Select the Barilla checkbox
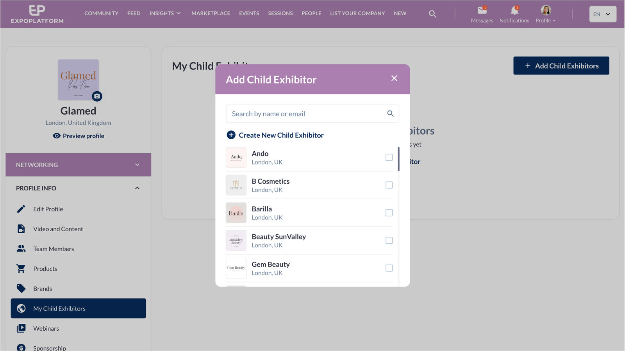625x351 pixels. 389,213
